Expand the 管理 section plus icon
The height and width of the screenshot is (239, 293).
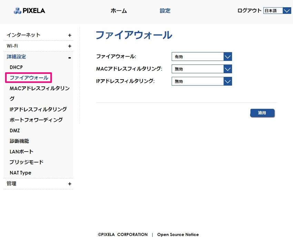70,184
